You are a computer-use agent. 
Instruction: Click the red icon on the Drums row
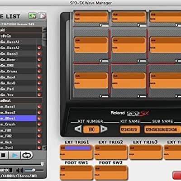39,71
